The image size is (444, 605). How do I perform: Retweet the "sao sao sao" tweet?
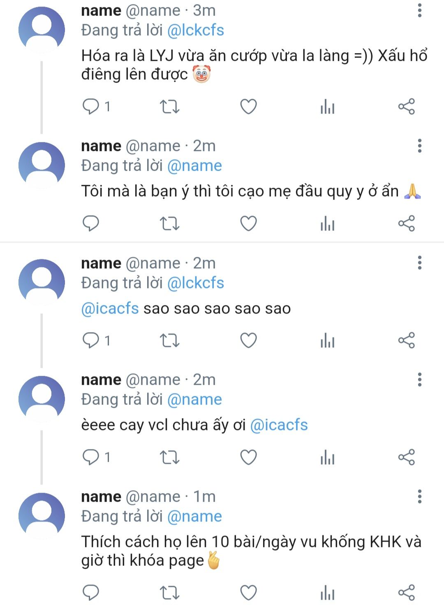pos(169,341)
